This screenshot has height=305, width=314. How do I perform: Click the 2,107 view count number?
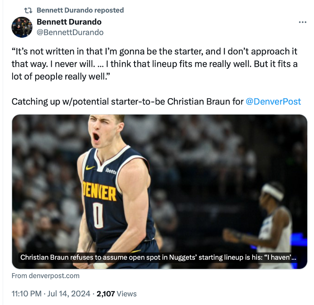(x=106, y=294)
